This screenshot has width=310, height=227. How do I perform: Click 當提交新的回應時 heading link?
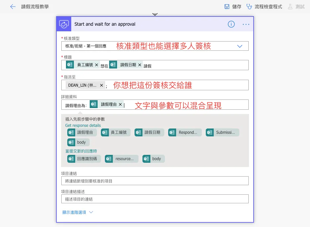[x=81, y=151]
